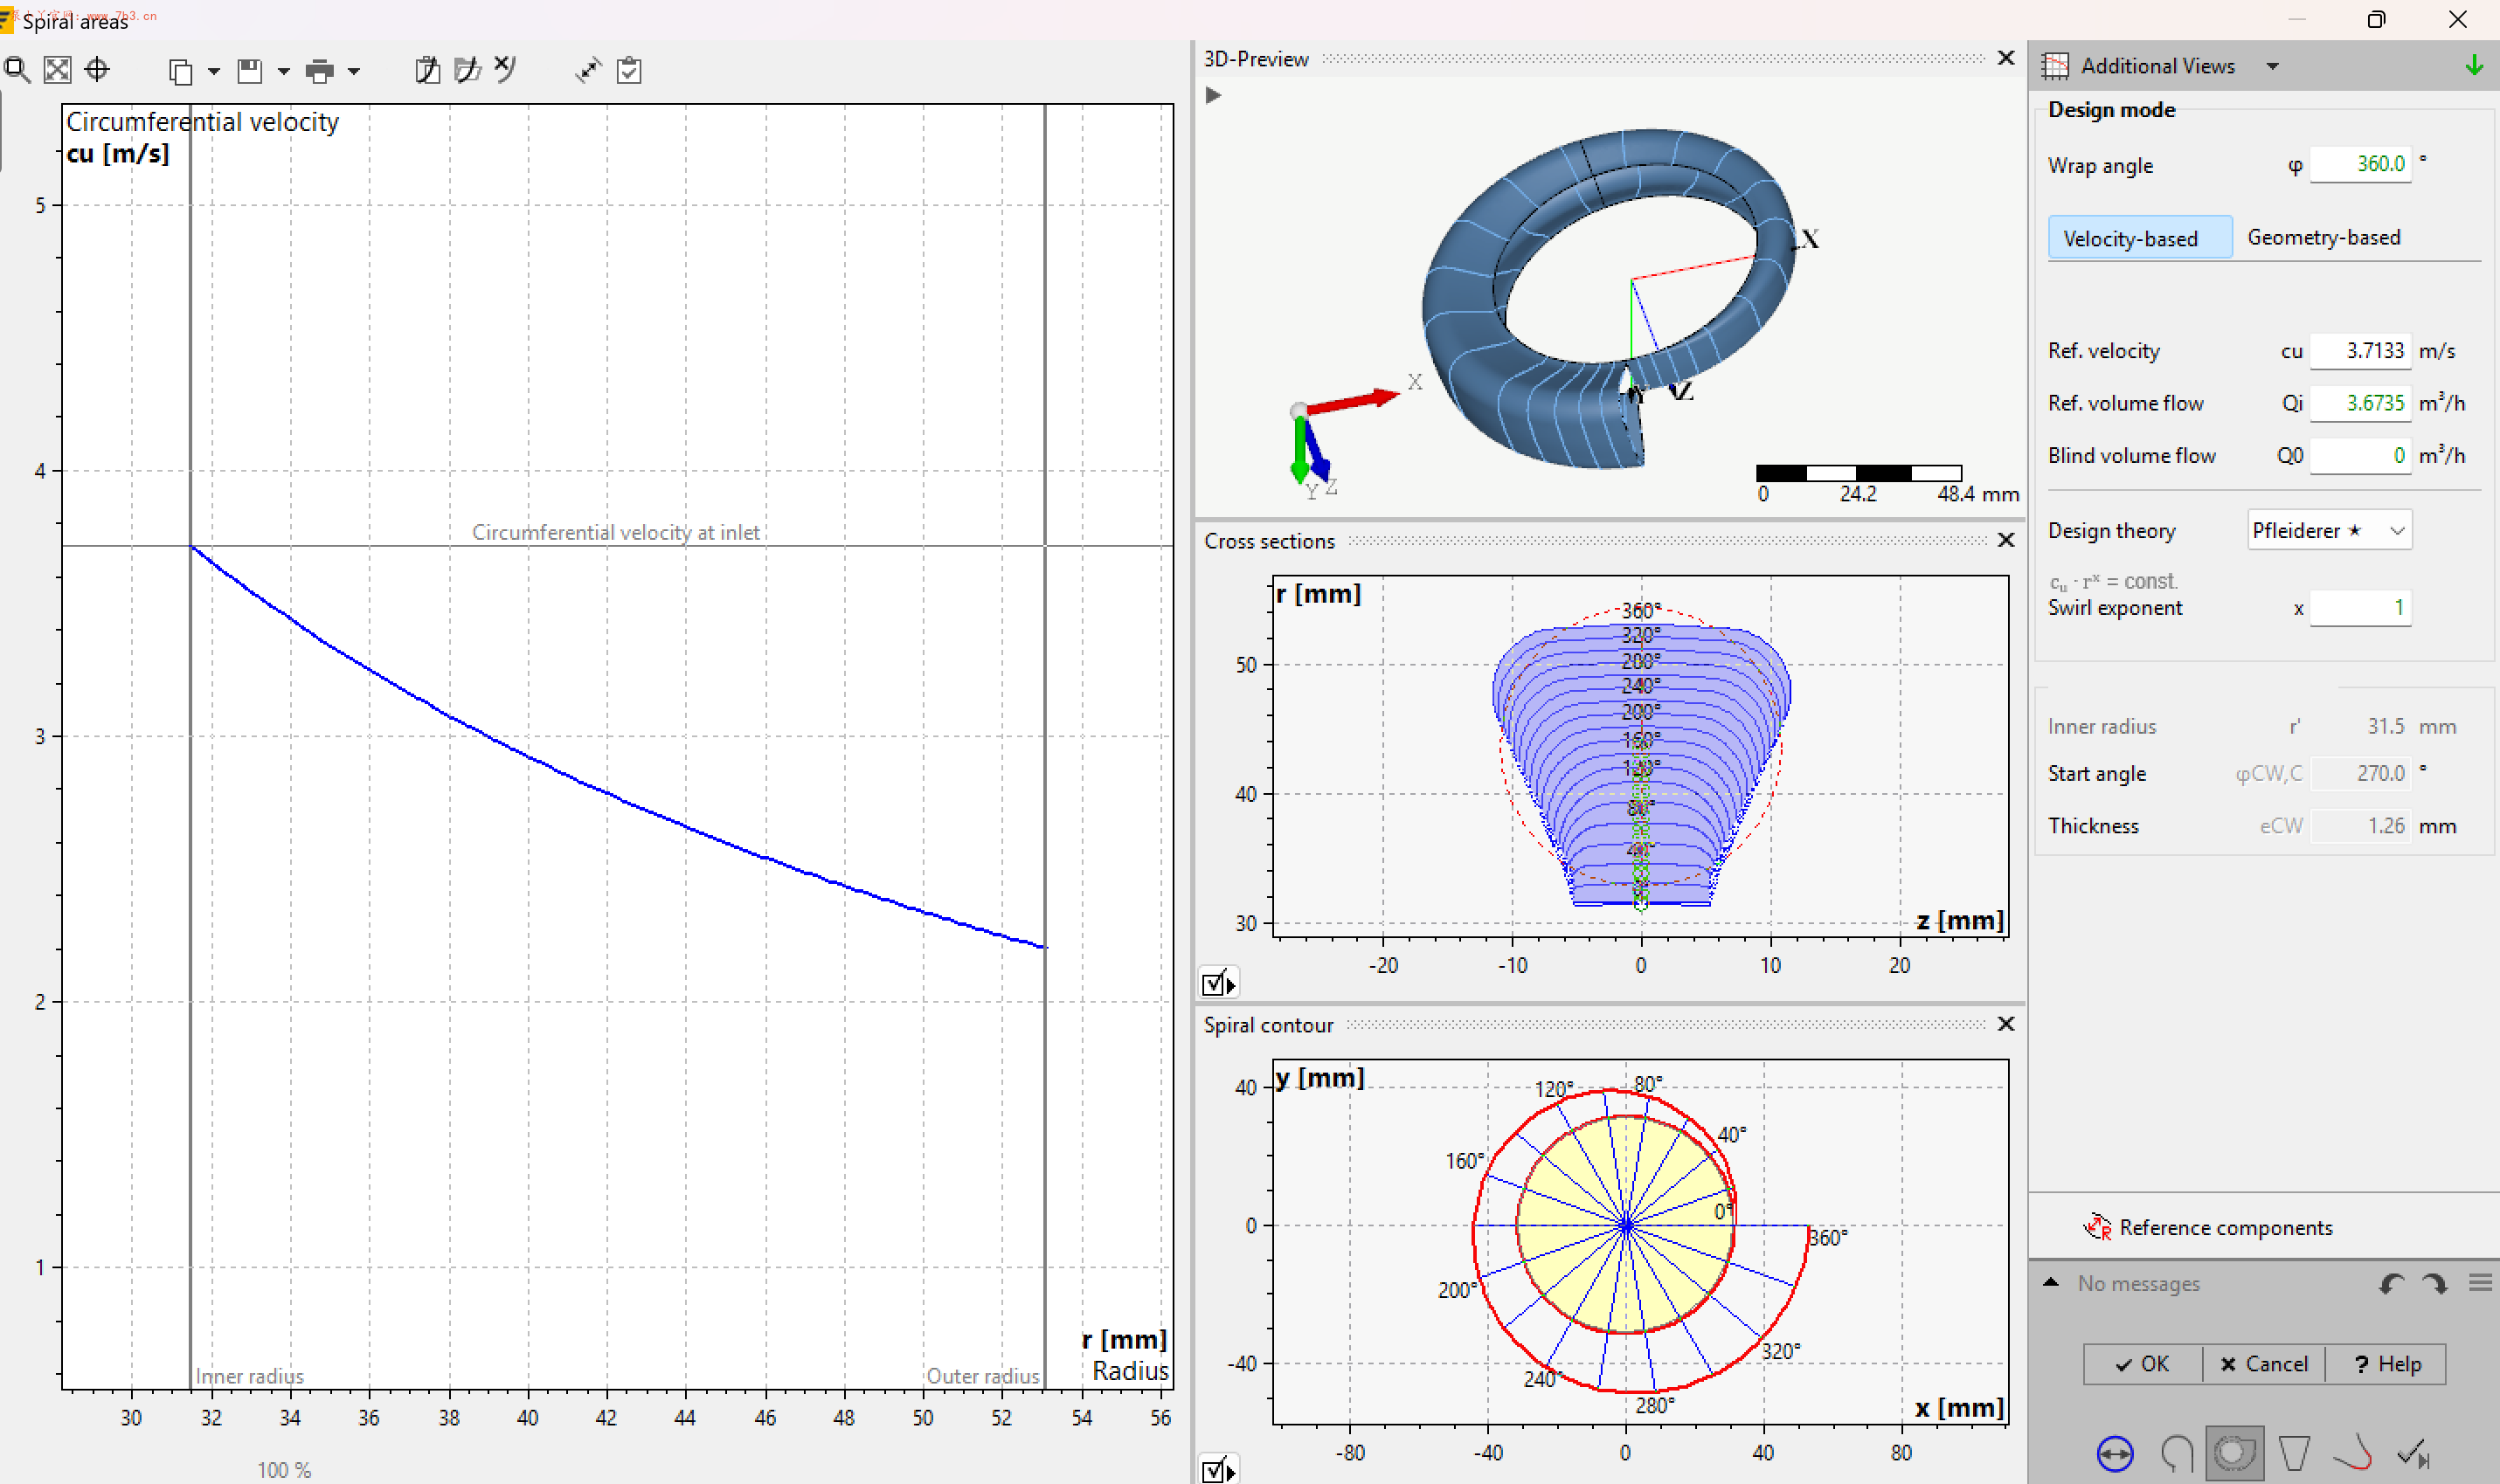Click the Spiral contour panel title
The height and width of the screenshot is (1484, 2500).
[1268, 1025]
